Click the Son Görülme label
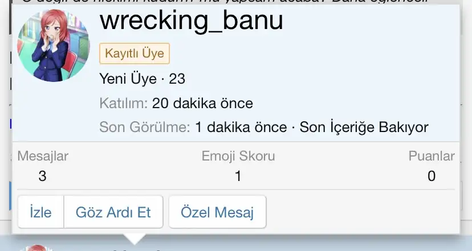Viewport: 472px width, 251px height. pos(145,127)
